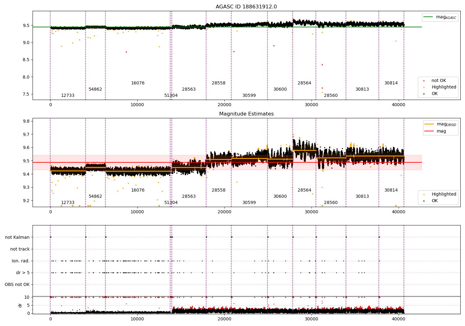This screenshot has height=326, width=465.
Task: Click obsid label 28558 in the top plot
Action: point(219,83)
